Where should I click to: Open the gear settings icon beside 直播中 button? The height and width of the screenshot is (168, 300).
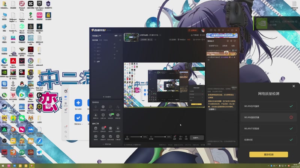tap(186, 137)
